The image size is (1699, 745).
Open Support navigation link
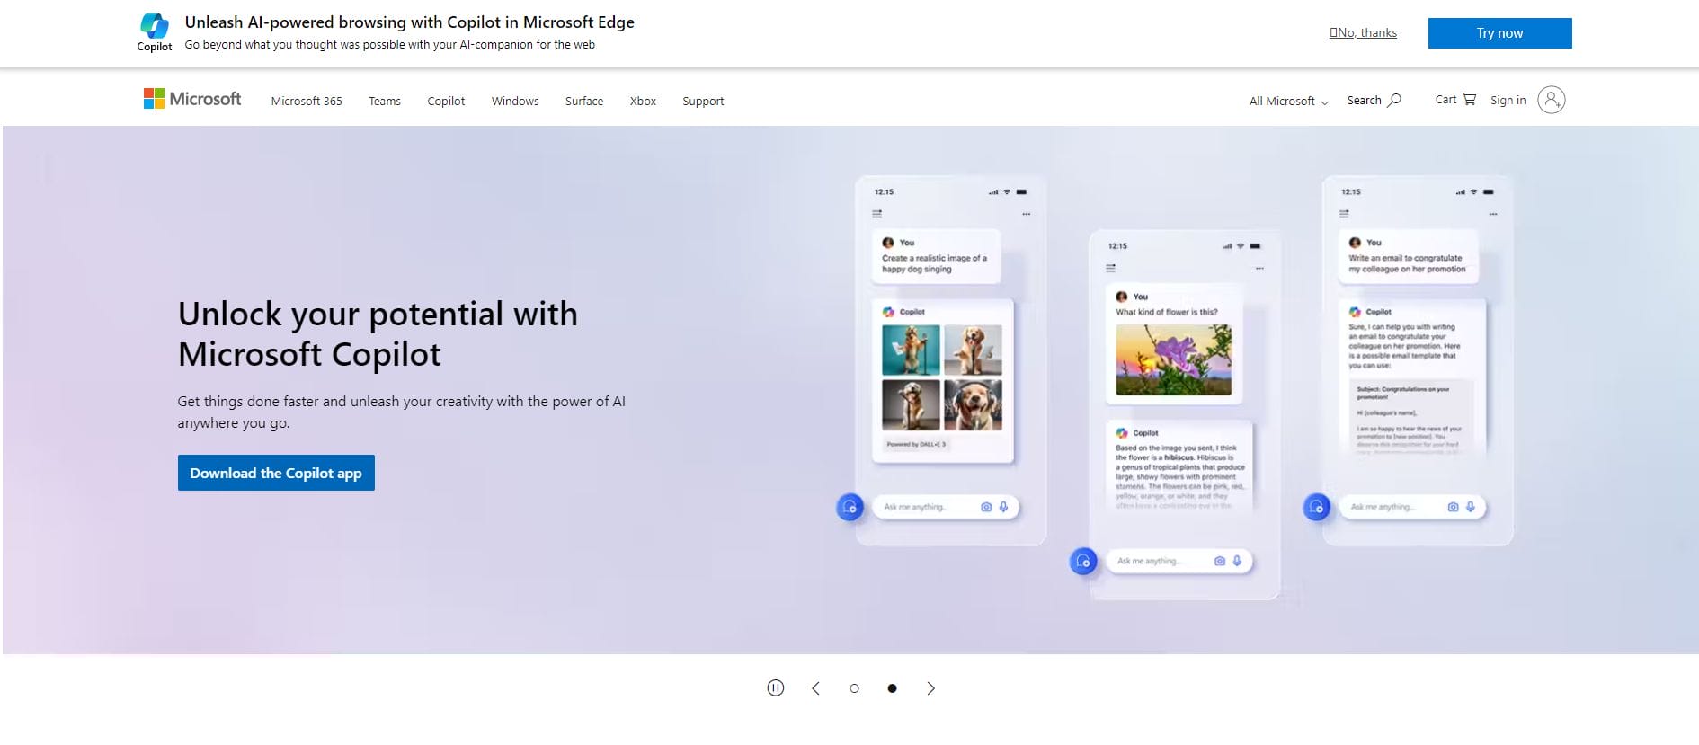(x=703, y=101)
